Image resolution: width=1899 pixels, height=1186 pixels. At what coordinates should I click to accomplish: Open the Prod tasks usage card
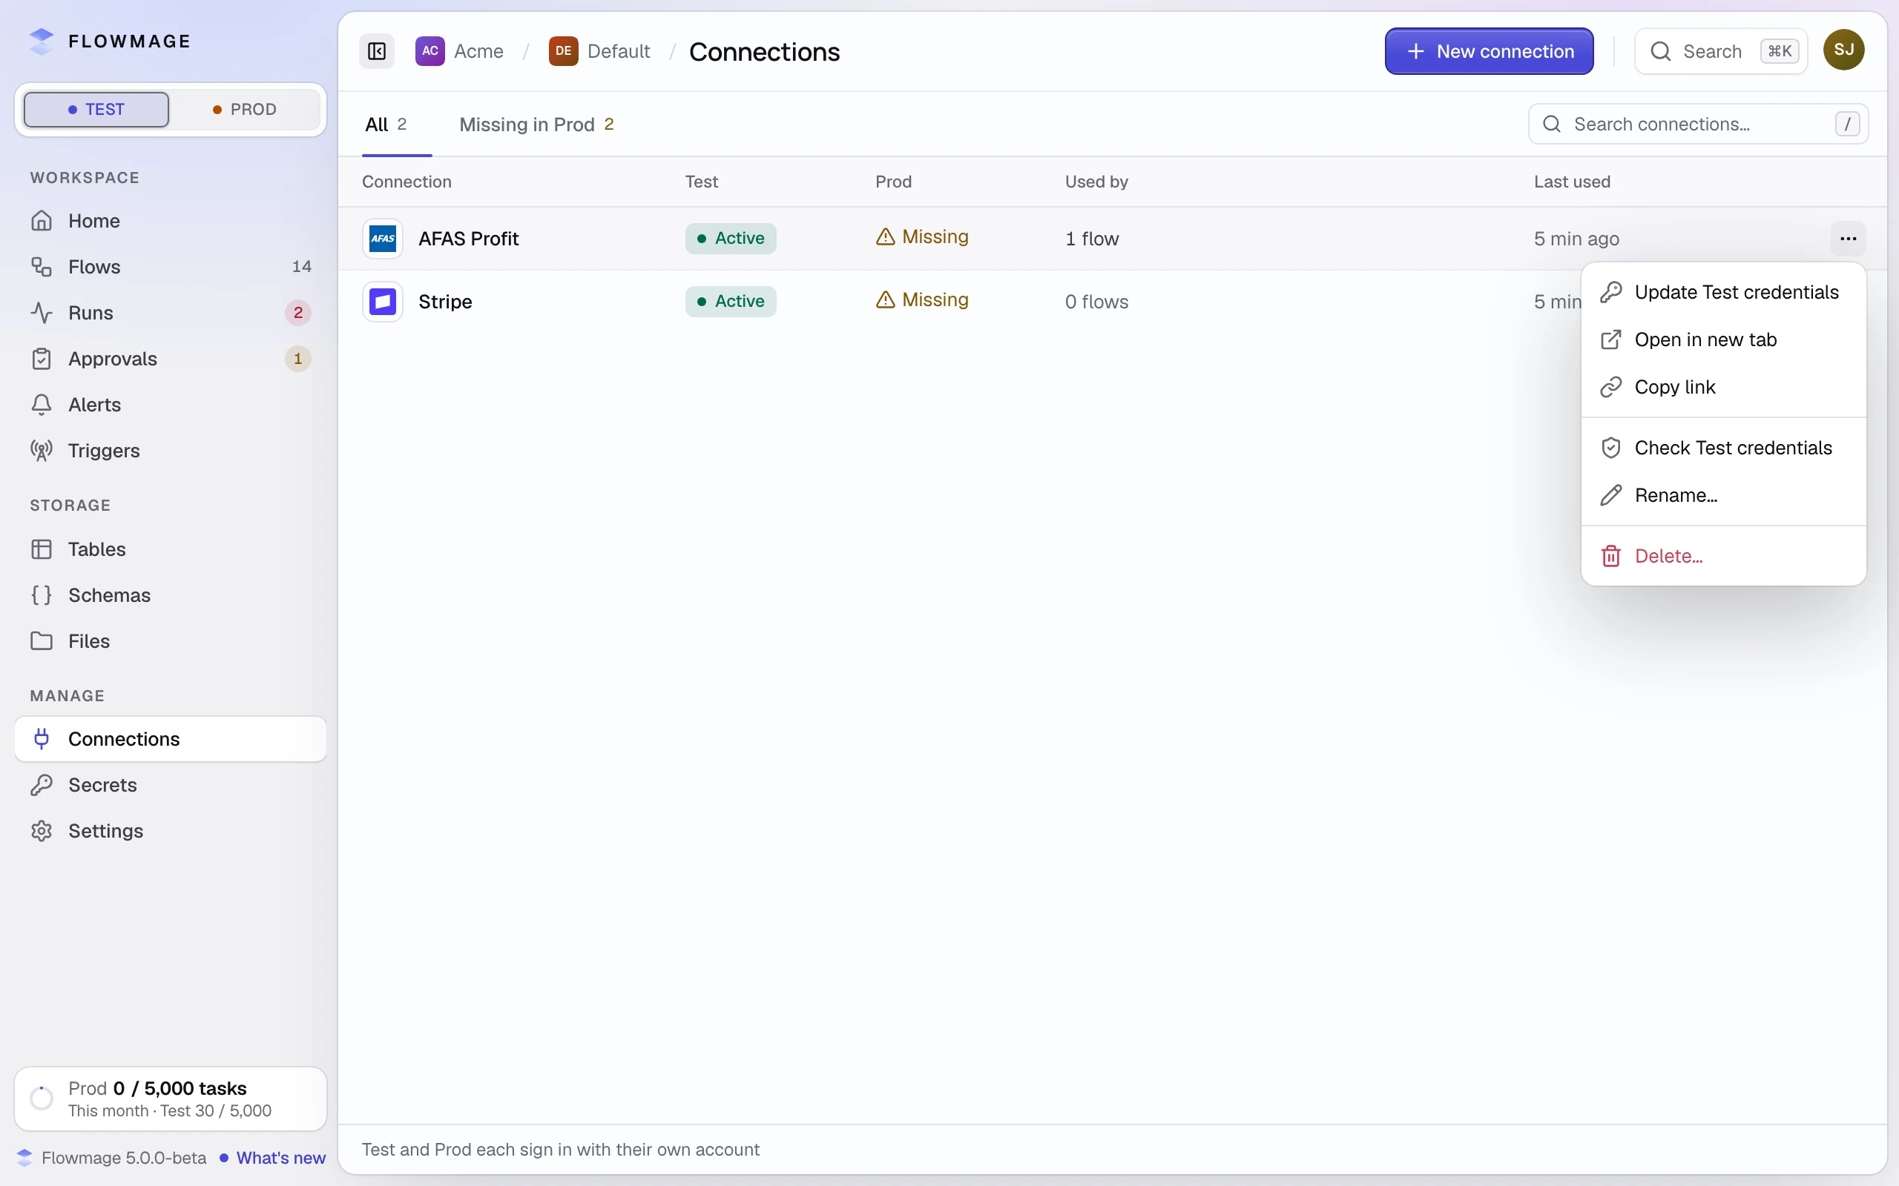pos(171,1099)
